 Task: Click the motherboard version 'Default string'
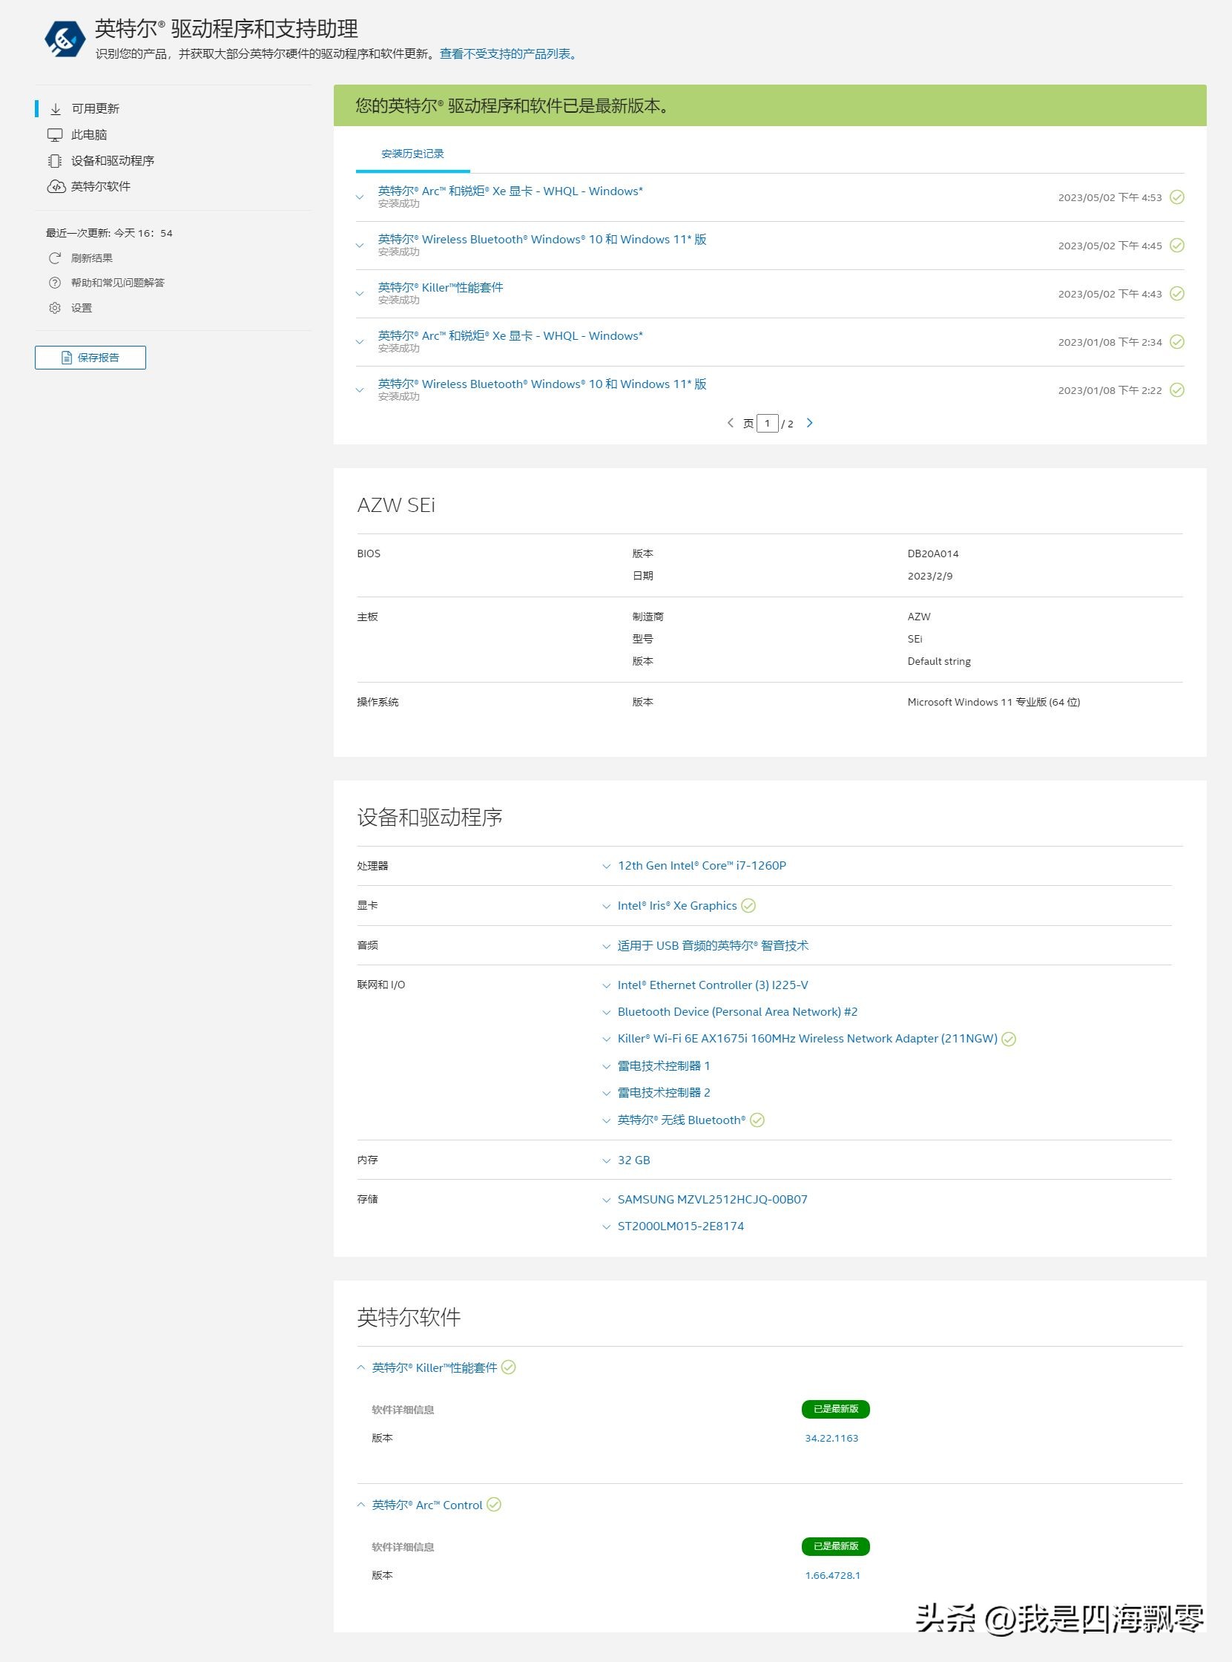939,662
